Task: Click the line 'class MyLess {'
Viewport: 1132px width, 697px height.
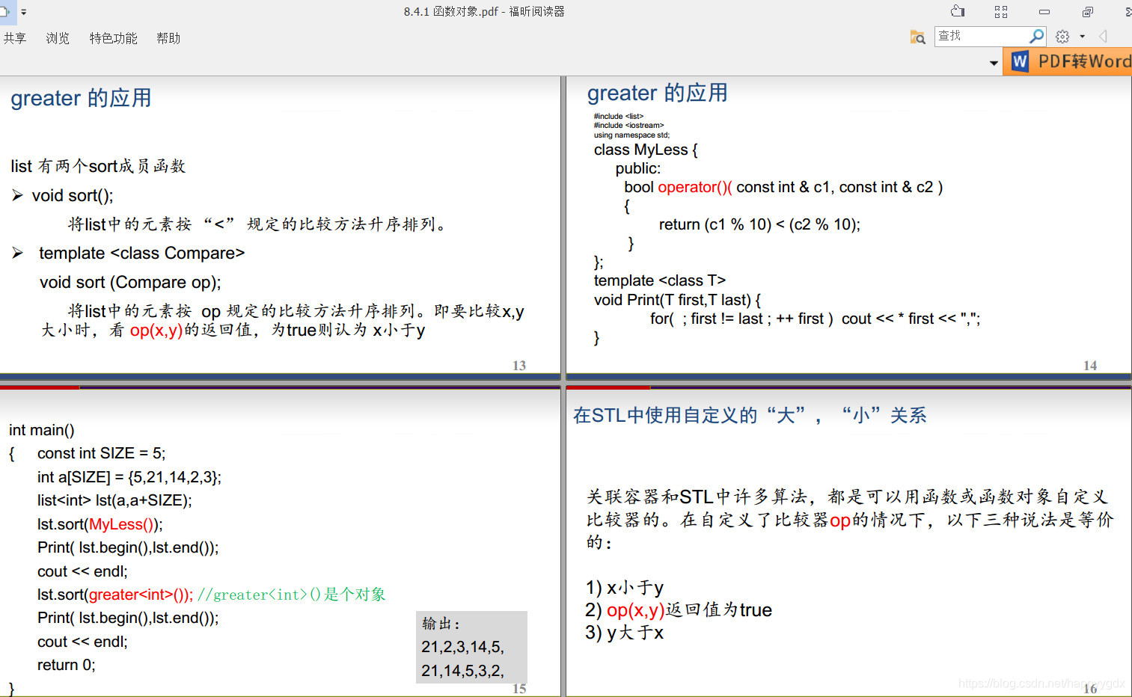Action: click(x=646, y=150)
